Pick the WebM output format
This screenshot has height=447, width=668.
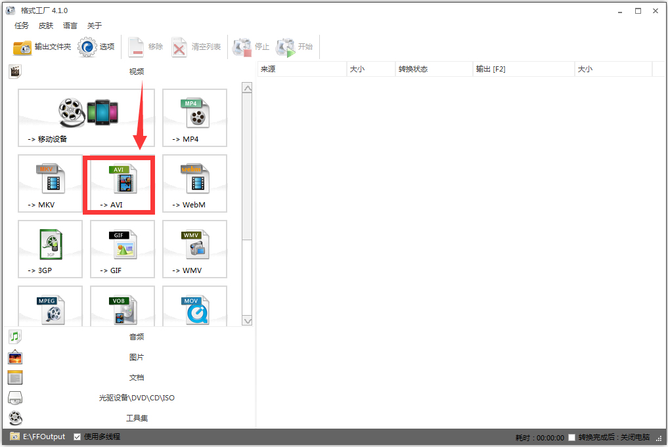(x=194, y=184)
